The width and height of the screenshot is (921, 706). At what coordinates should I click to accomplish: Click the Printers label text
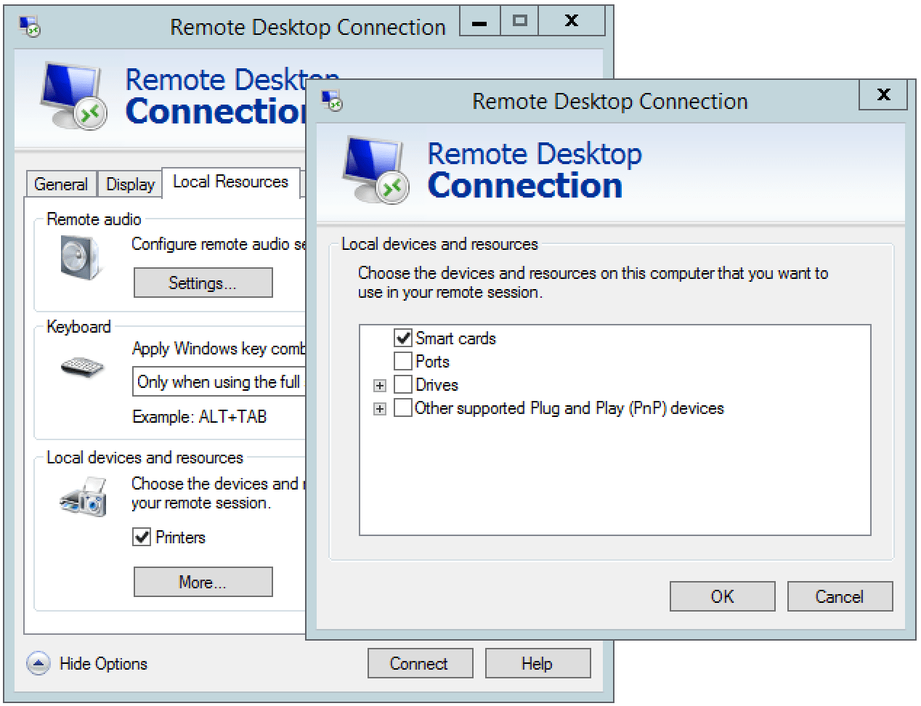[x=181, y=537]
